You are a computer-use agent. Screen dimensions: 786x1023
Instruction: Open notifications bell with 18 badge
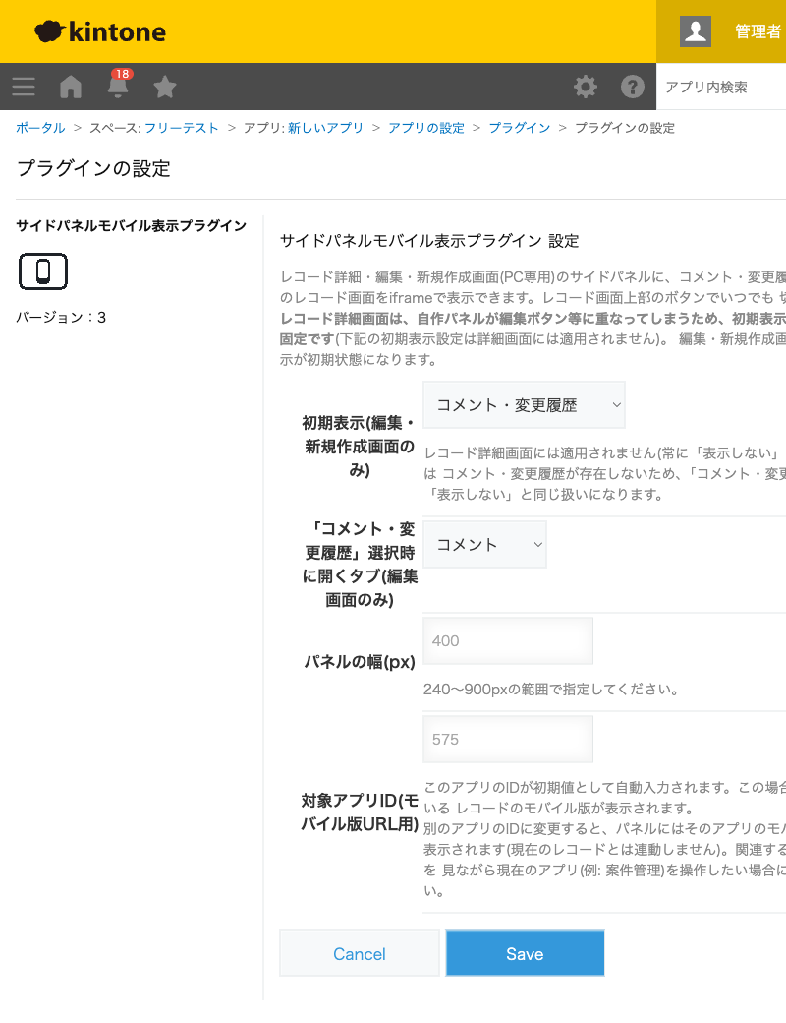[118, 86]
